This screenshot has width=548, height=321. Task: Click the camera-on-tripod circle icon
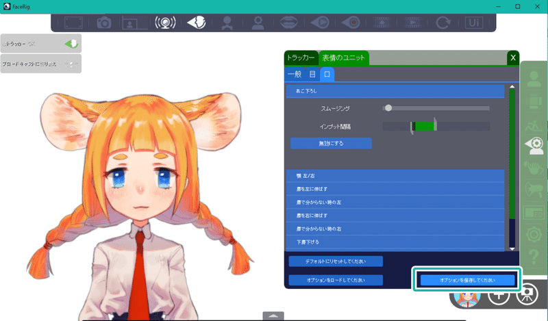point(527,294)
